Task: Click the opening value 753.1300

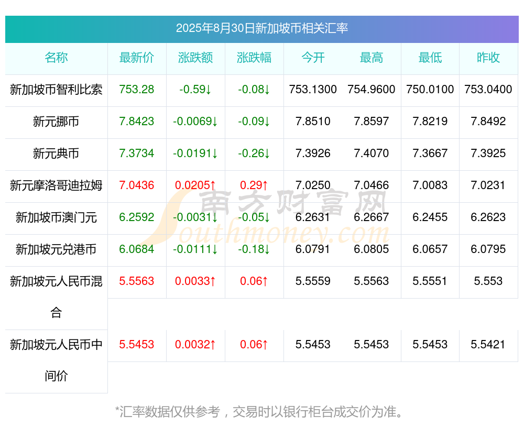Action: (313, 89)
